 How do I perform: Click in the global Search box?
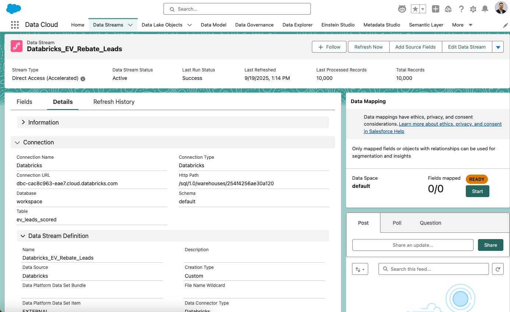237,9
